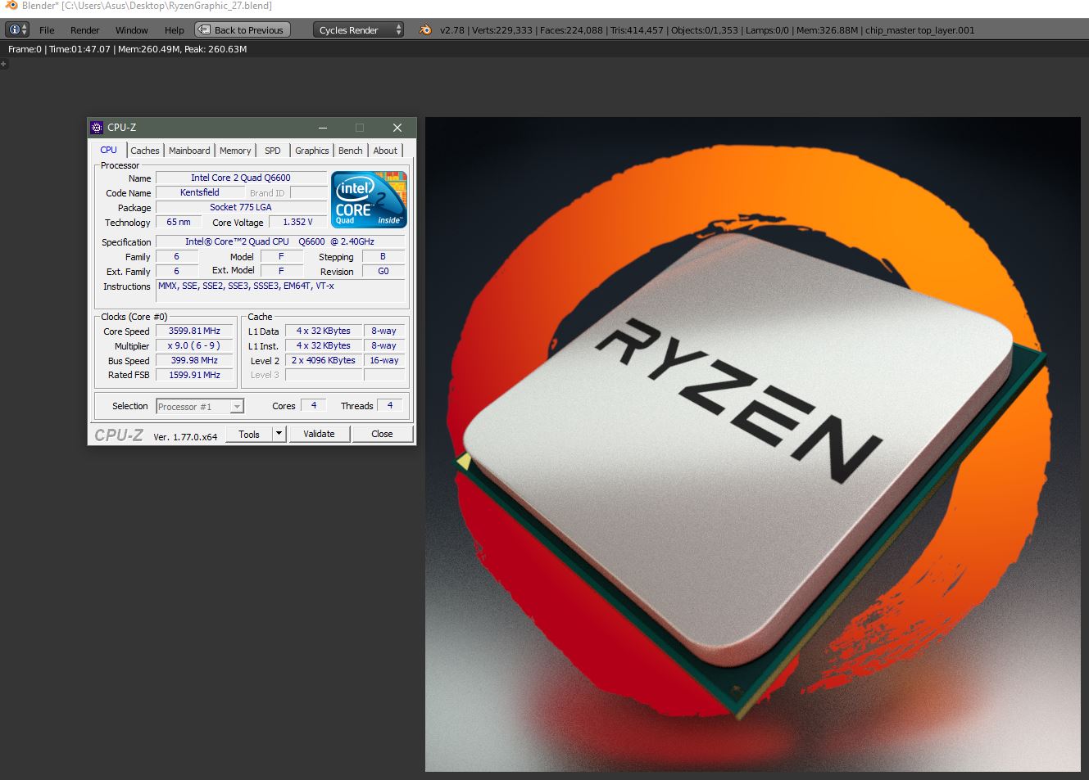Click the Threads count field
The image size is (1089, 780).
coord(390,405)
